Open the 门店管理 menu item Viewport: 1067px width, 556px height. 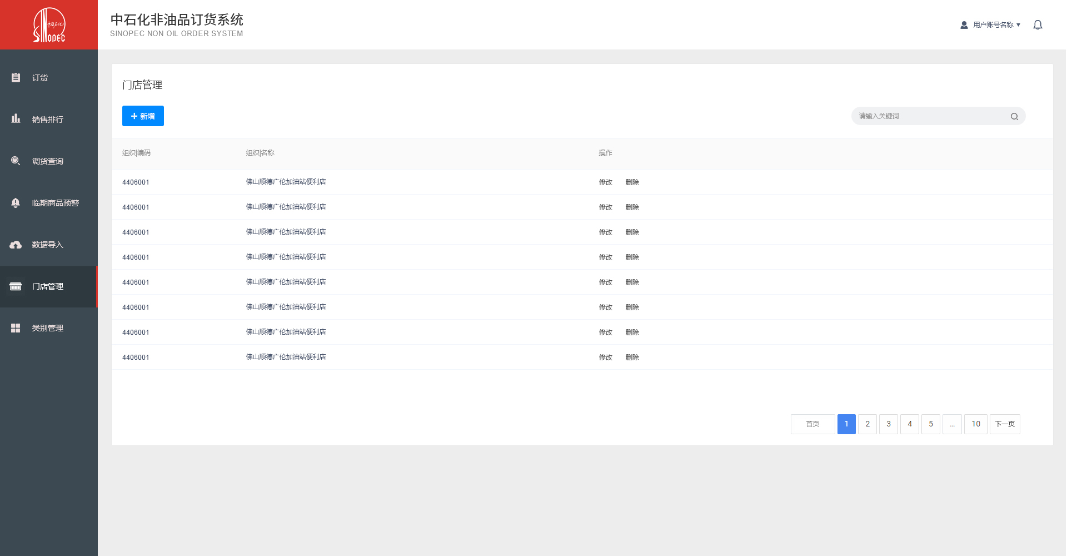tap(48, 286)
